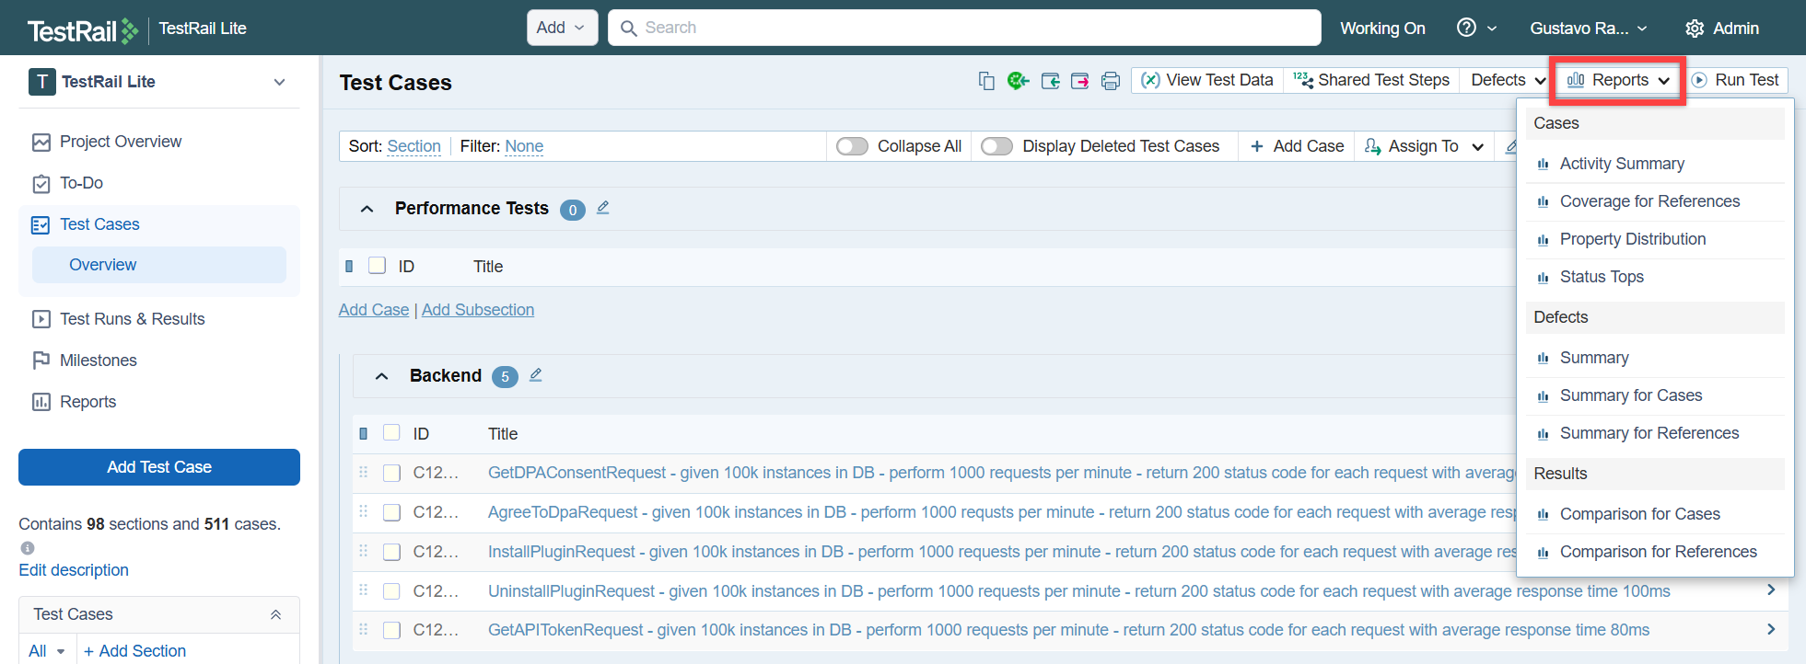Click the import cases icon
Viewport: 1806px width, 664px height.
pos(1050,81)
